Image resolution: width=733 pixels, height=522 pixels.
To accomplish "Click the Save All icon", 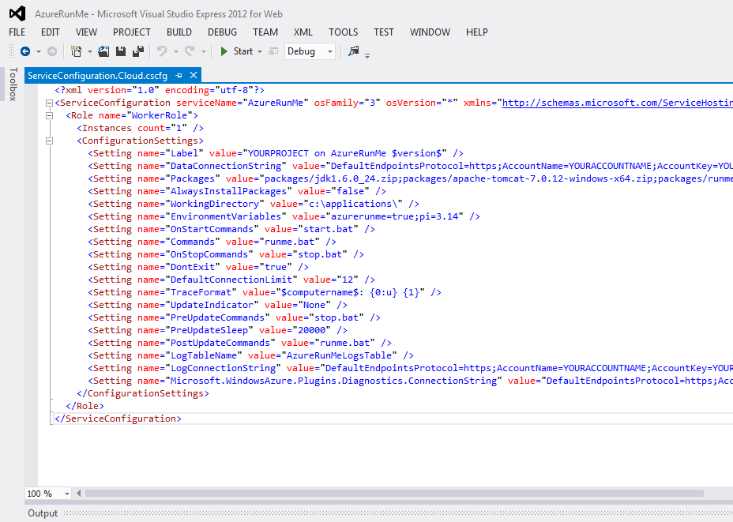I will [x=138, y=51].
